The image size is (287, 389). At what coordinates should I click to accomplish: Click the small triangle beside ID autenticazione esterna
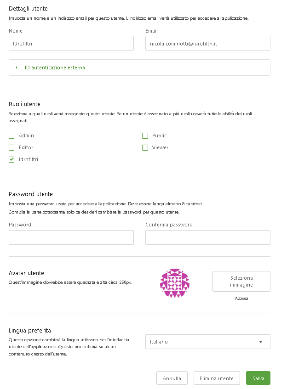(x=17, y=68)
